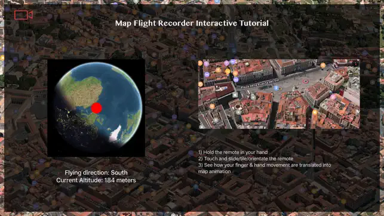Image resolution: width=384 pixels, height=216 pixels.
Task: Open the 3D Puerta del Sol map preview
Action: click(x=279, y=94)
